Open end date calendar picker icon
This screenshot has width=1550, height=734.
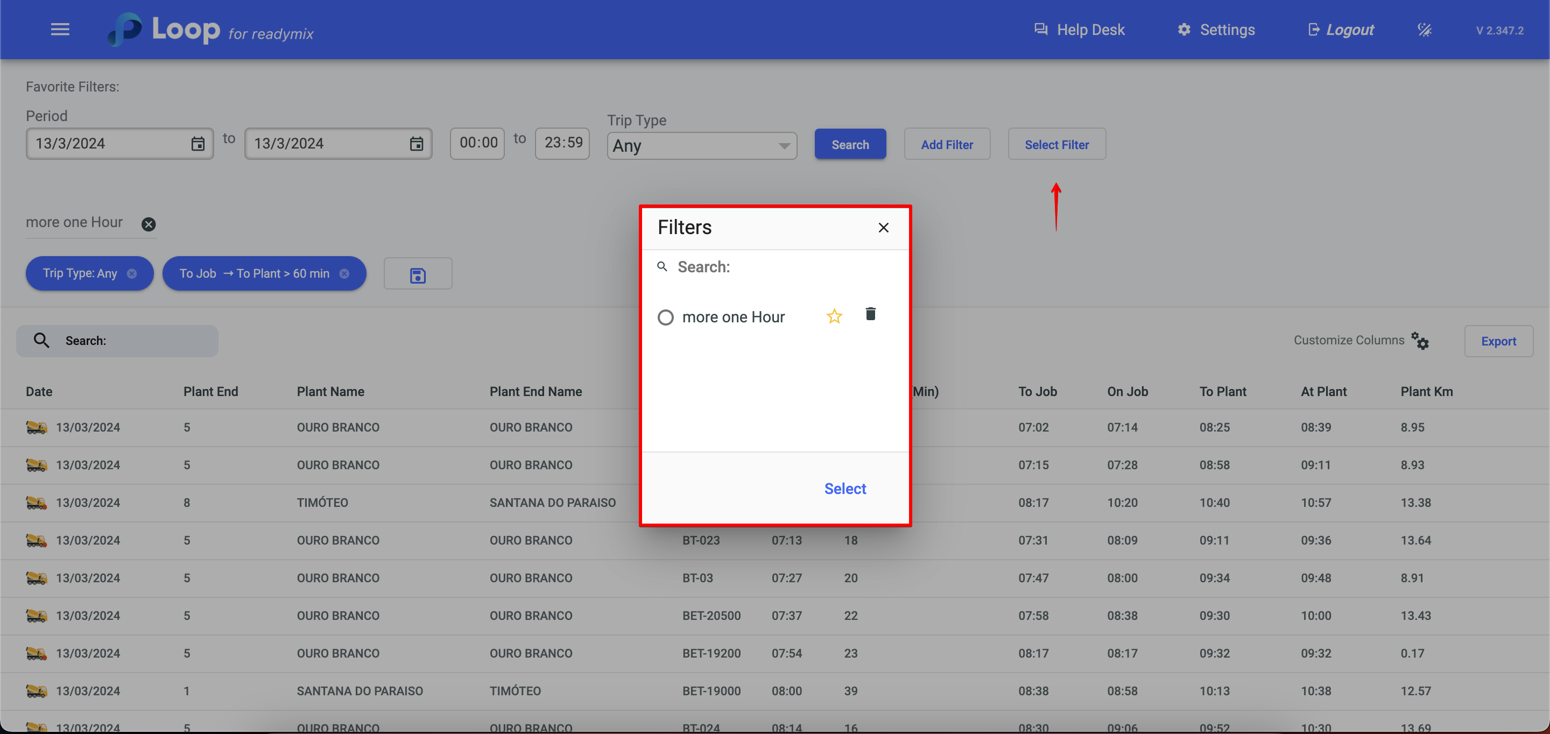416,144
